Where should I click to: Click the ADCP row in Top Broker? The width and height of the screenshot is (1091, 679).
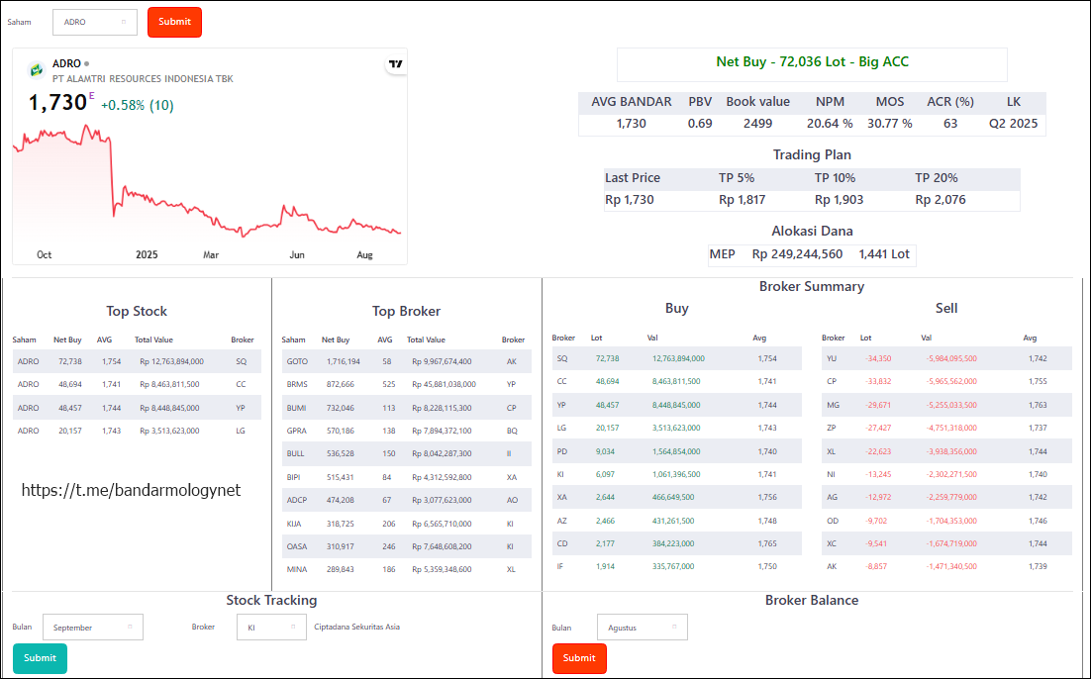click(406, 500)
